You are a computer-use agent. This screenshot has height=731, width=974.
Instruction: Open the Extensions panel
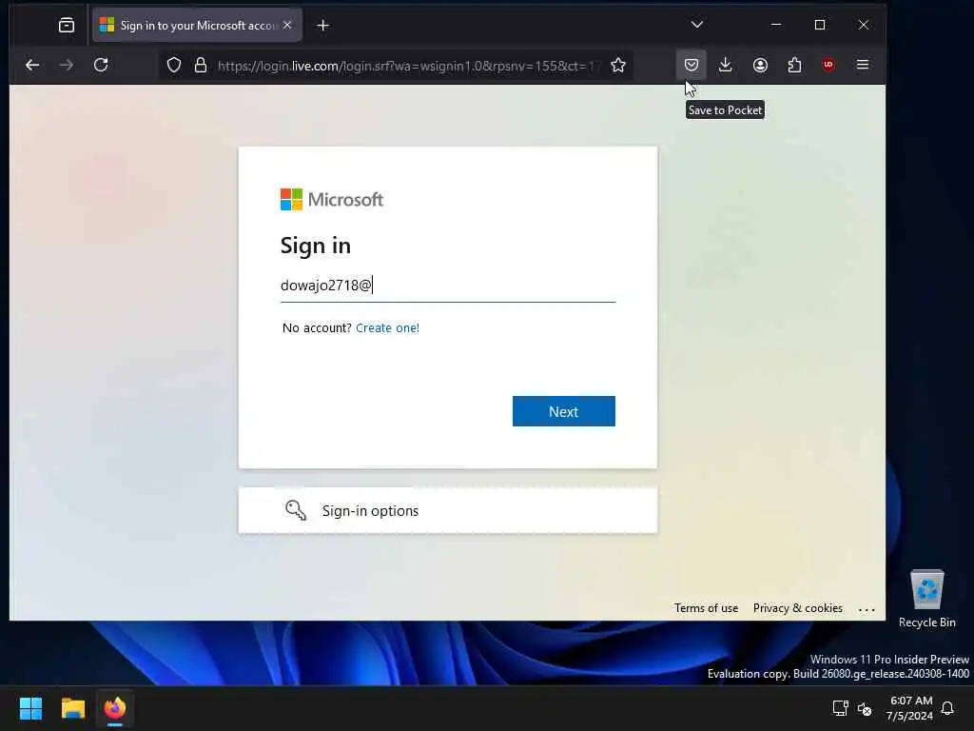tap(794, 65)
